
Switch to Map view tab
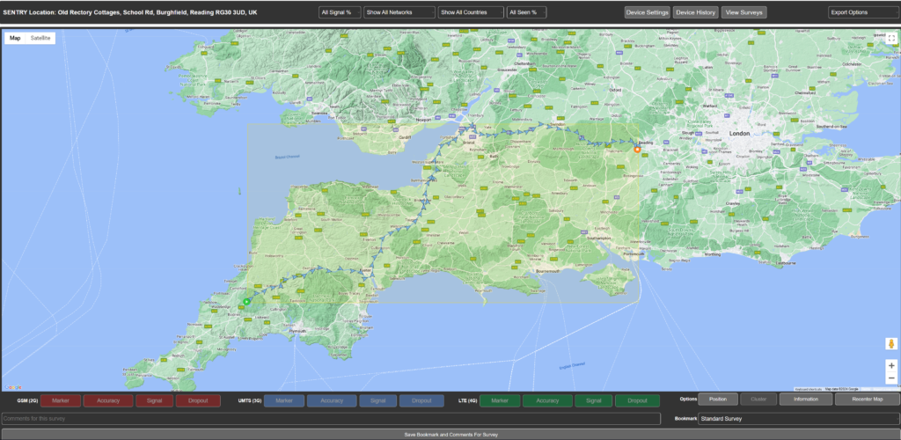(15, 38)
